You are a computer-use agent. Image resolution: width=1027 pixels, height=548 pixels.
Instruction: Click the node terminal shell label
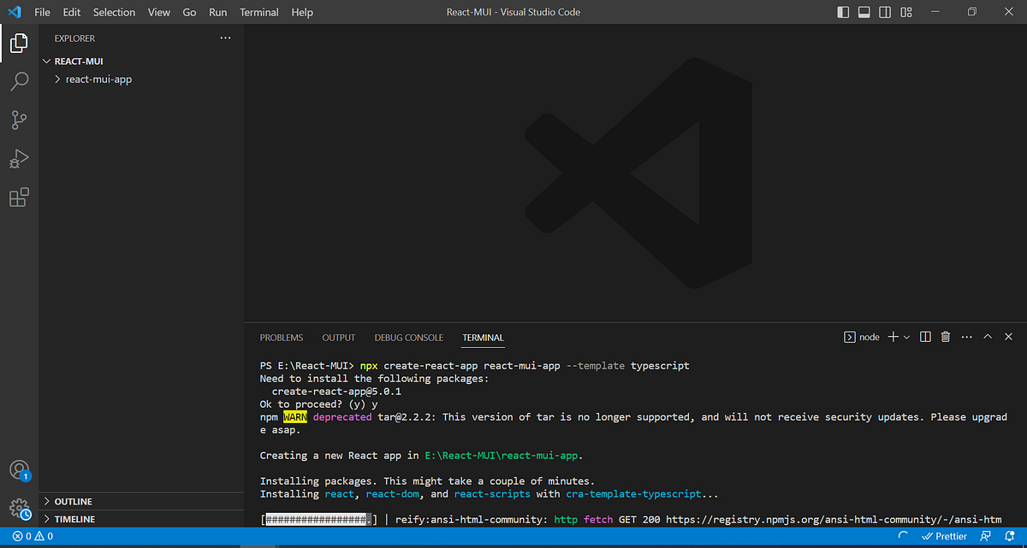point(862,337)
